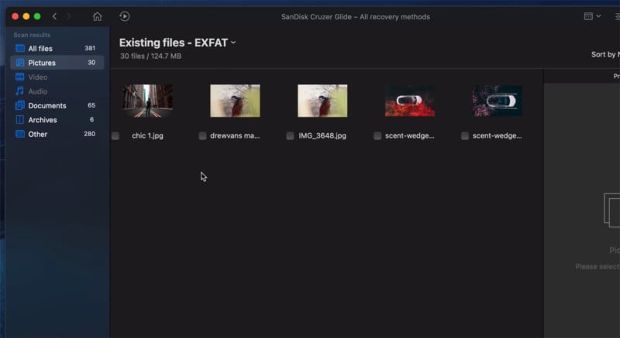Show Archives scan results
Image resolution: width=620 pixels, height=338 pixels.
point(43,120)
